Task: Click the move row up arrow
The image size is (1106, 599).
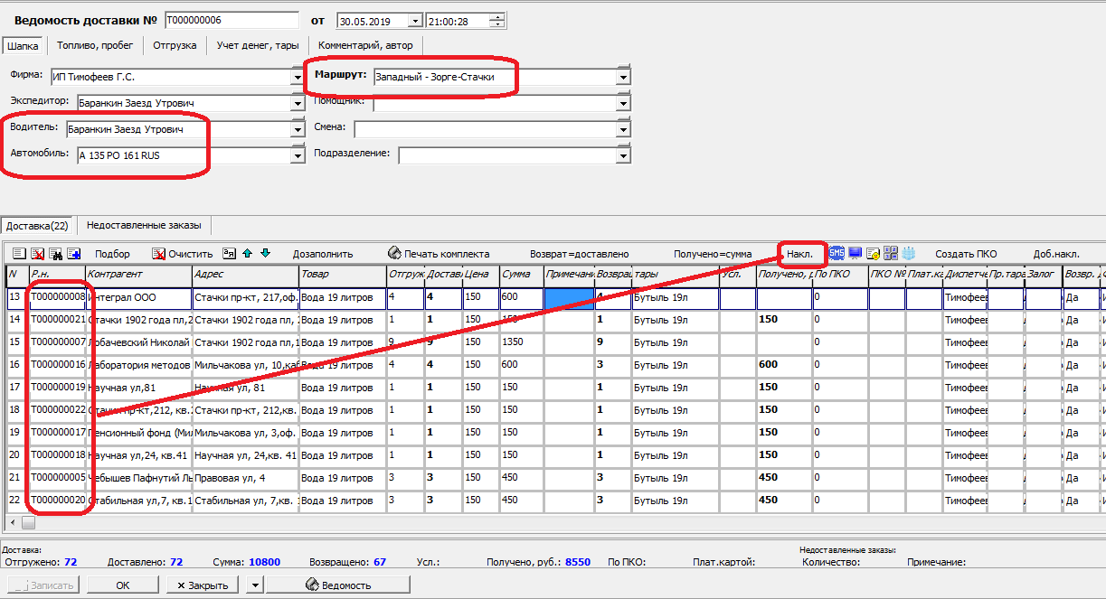Action: pos(248,254)
